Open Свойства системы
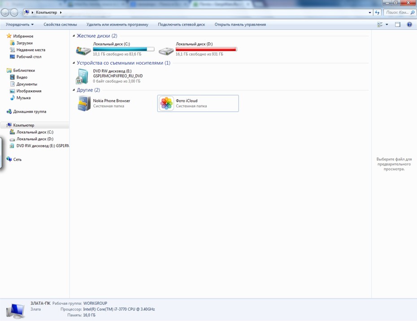Viewport: 417px width, 321px height. [60, 25]
